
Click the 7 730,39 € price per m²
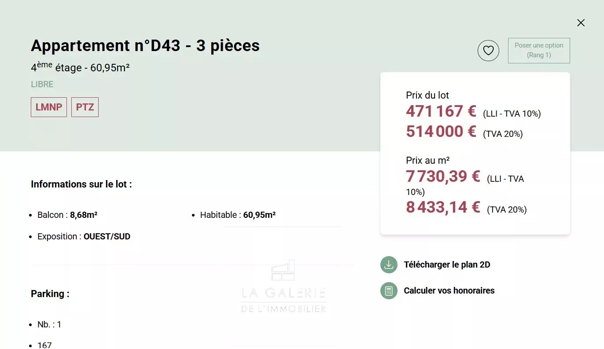[443, 176]
